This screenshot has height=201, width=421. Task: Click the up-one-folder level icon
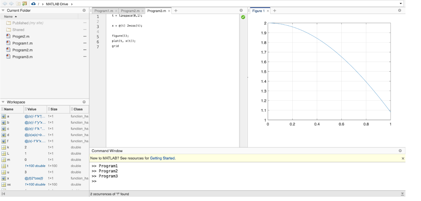click(x=18, y=4)
